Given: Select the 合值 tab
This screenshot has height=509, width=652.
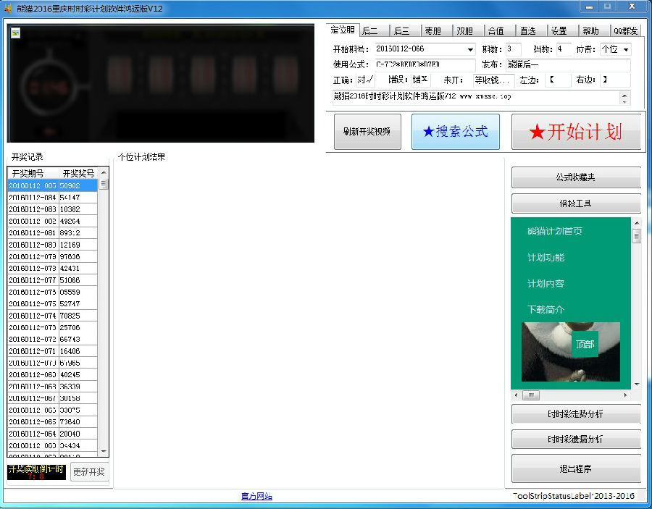Looking at the screenshot, I should [496, 30].
